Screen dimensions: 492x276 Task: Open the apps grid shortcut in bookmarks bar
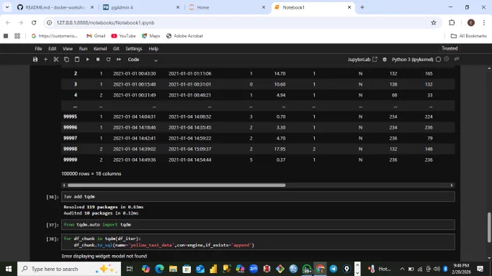click(x=17, y=36)
